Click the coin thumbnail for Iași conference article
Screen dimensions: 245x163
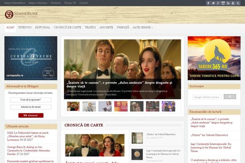(x=137, y=154)
